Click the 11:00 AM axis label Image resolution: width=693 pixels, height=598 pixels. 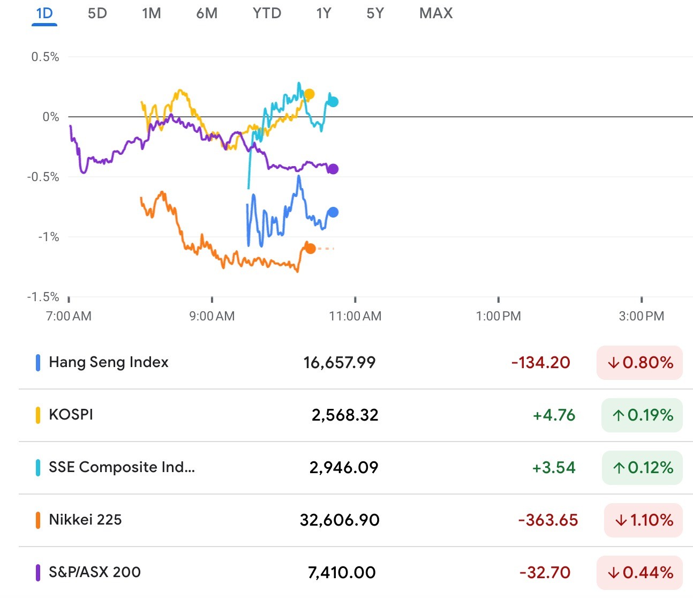pos(355,316)
